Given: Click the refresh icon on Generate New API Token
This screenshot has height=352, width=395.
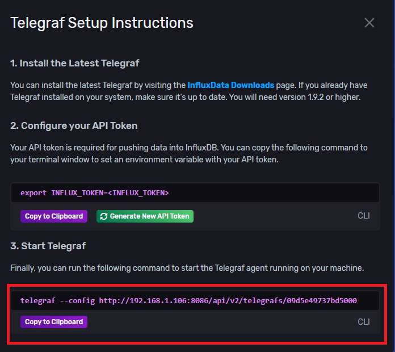Looking at the screenshot, I should coord(103,216).
